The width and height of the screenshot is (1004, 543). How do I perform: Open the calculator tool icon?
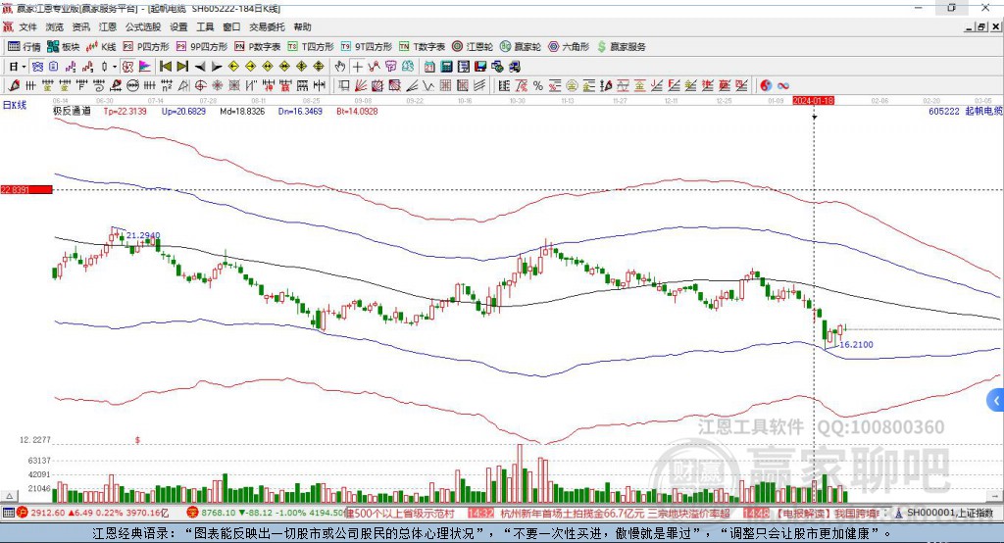[x=446, y=67]
